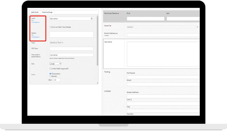Click Set Translations link under Details

point(35,36)
